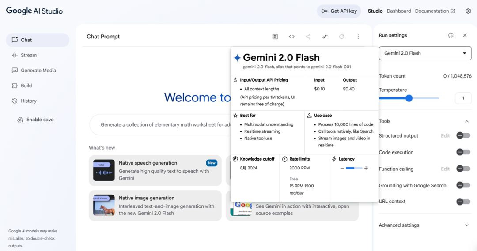Click the Temperature value field

[x=463, y=98]
